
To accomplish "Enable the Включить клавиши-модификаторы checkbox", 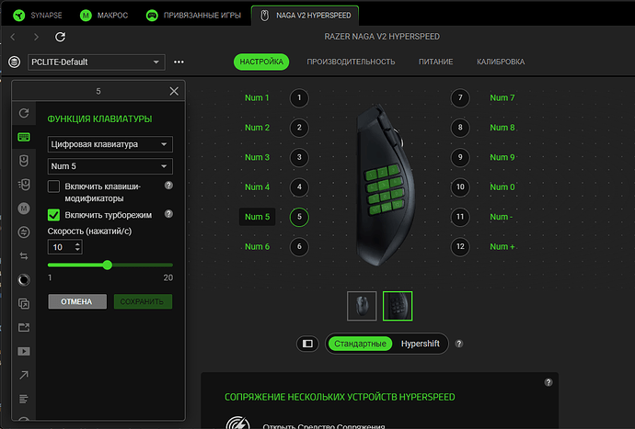I will click(53, 186).
